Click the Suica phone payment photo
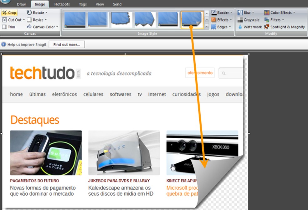Screen dimensions: 308x210 [x=46, y=153]
